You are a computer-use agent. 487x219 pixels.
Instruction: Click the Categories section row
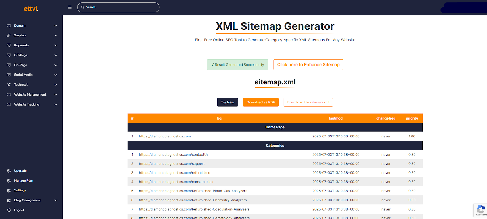[x=275, y=146]
